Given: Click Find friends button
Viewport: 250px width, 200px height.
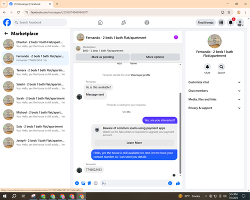Looking at the screenshot, I should click(205, 22).
